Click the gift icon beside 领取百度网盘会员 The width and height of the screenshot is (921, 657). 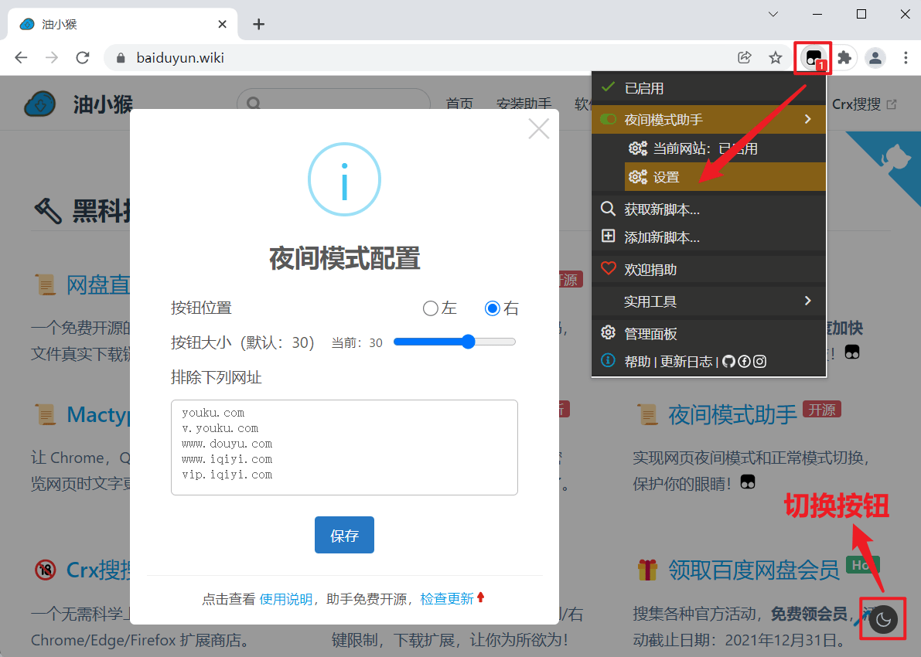pyautogui.click(x=648, y=570)
